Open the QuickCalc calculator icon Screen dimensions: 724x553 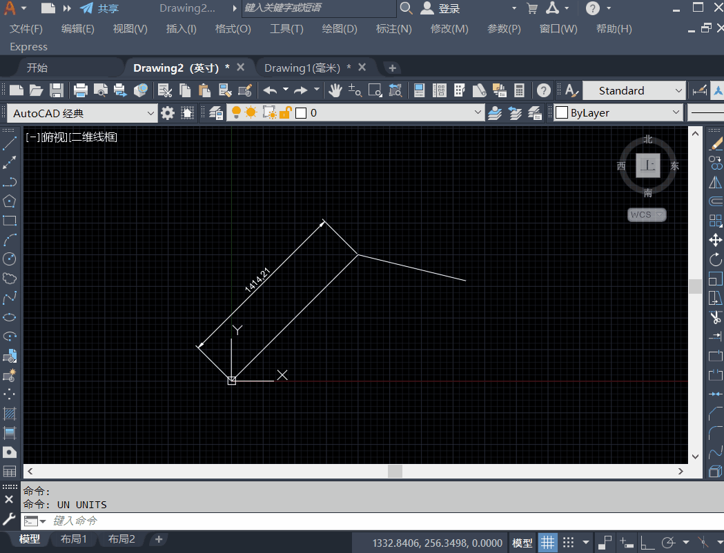pos(520,90)
